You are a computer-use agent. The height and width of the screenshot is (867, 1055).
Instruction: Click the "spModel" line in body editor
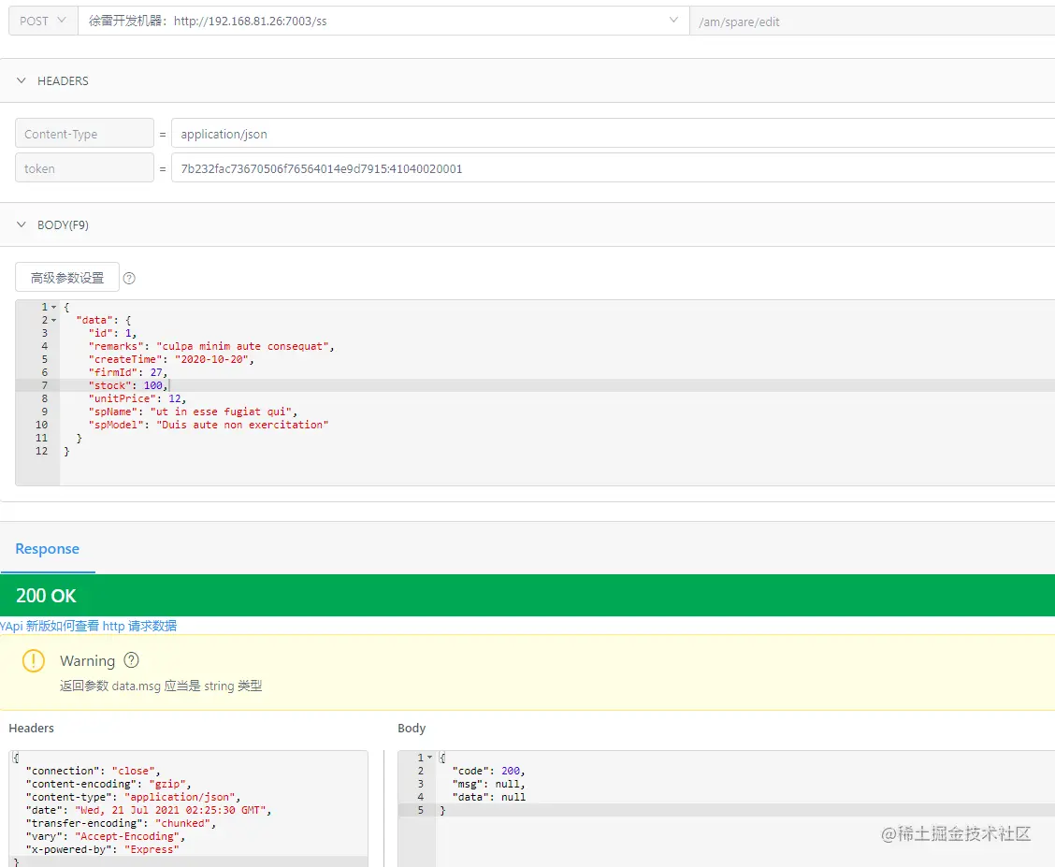[x=209, y=426]
